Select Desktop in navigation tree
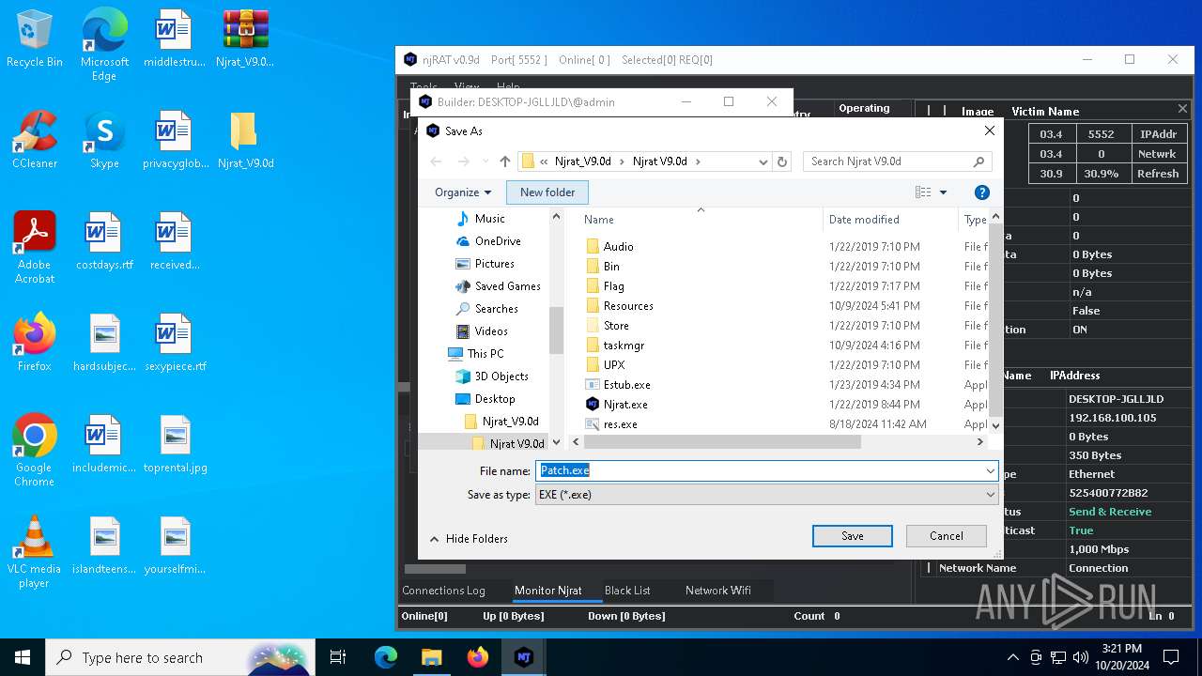The width and height of the screenshot is (1202, 676). (495, 399)
